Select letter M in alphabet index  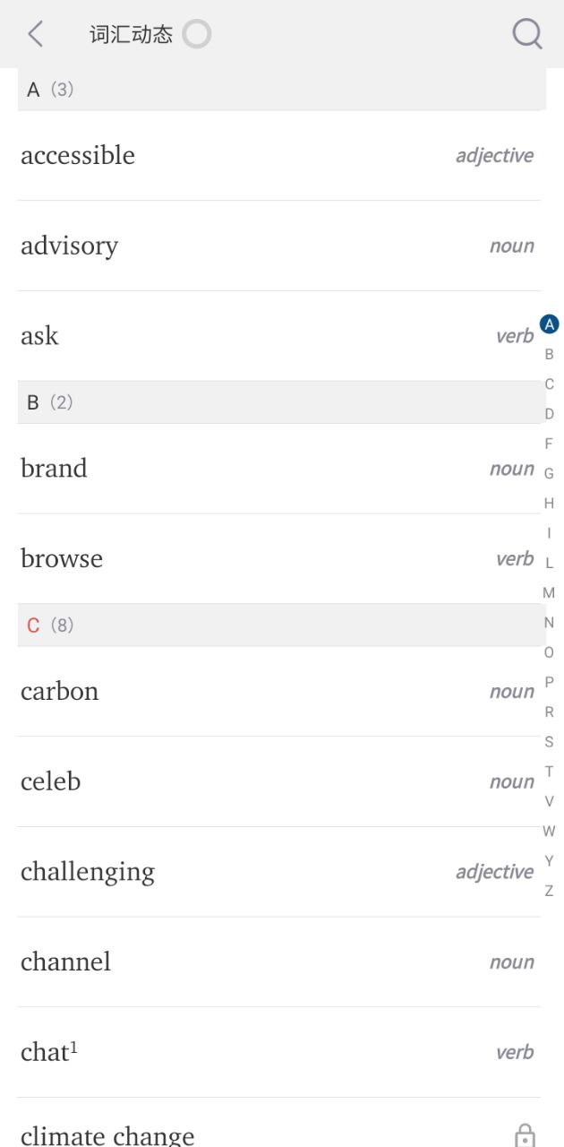[549, 593]
